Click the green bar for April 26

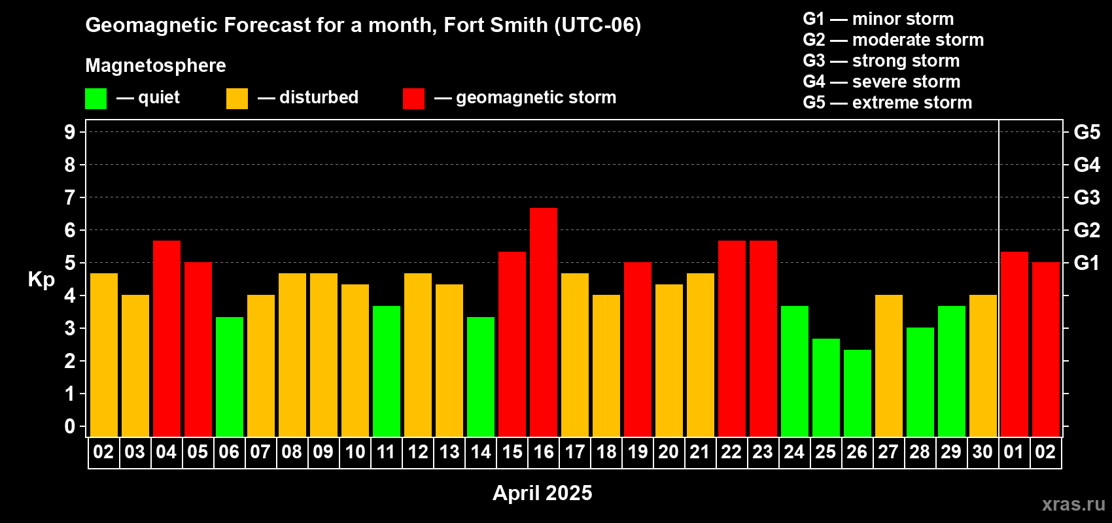[x=858, y=393]
